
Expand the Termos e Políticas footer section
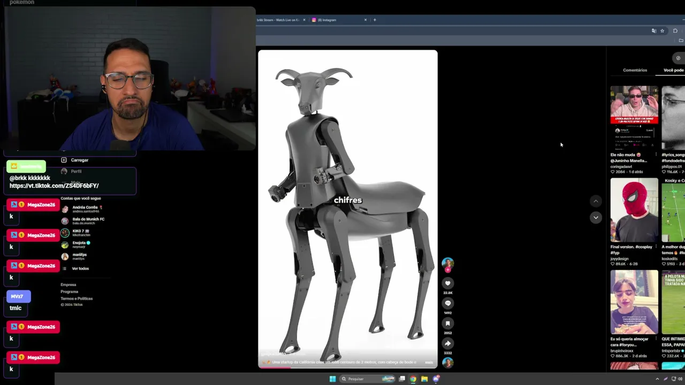[77, 298]
